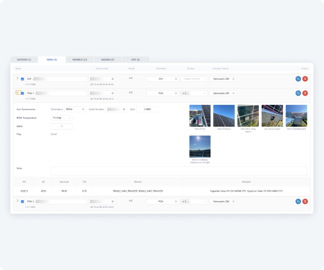The width and height of the screenshot is (324, 270).
Task: Select the DENO tab
Action: pos(52,60)
